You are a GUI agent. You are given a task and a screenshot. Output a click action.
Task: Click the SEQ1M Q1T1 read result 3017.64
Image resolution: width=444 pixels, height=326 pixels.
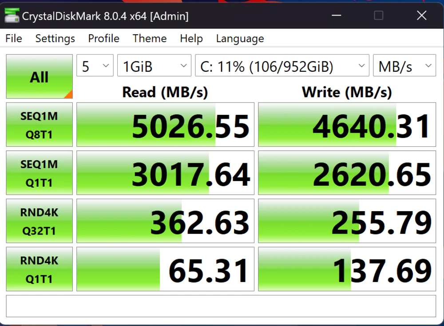[x=165, y=173]
